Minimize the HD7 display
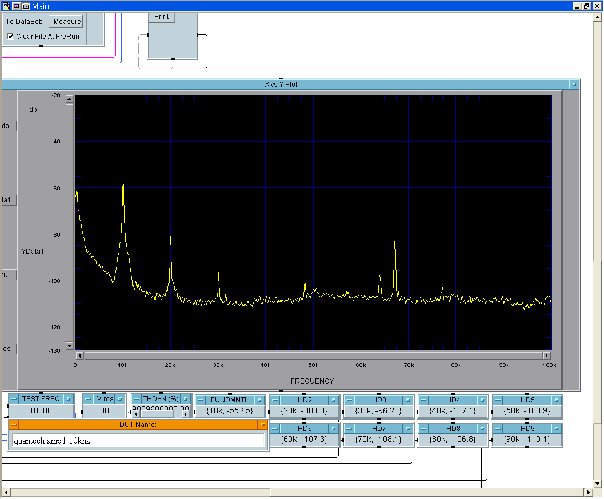 pyautogui.click(x=349, y=429)
